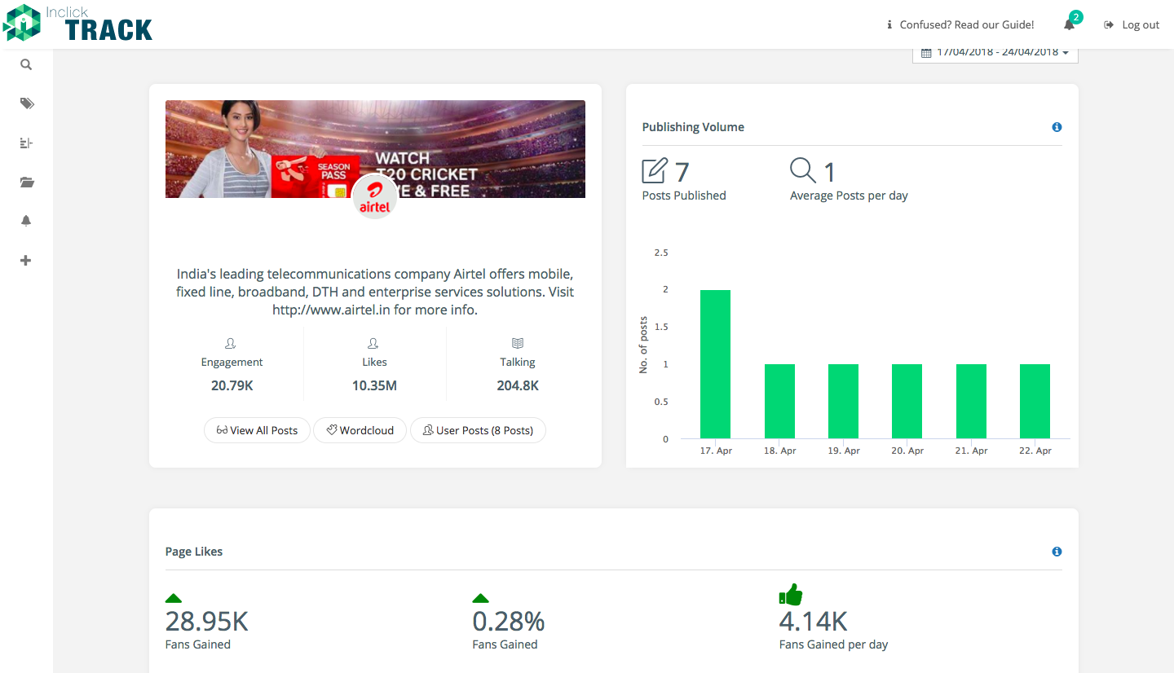Click the Airtel cover banner image
Viewport: 1174px width, 673px height.
pos(375,149)
